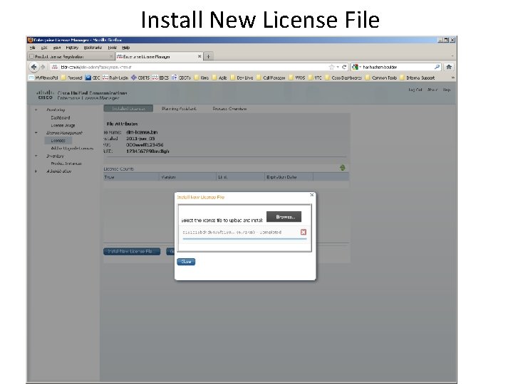This screenshot has height=384, width=513.
Task: Show more bookmarks with the overflow chevron
Action: tap(453, 78)
